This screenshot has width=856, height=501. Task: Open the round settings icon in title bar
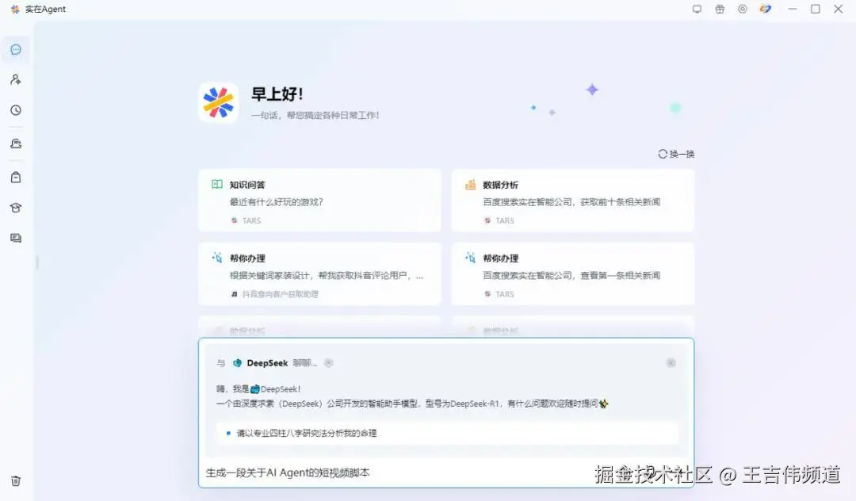pos(743,9)
